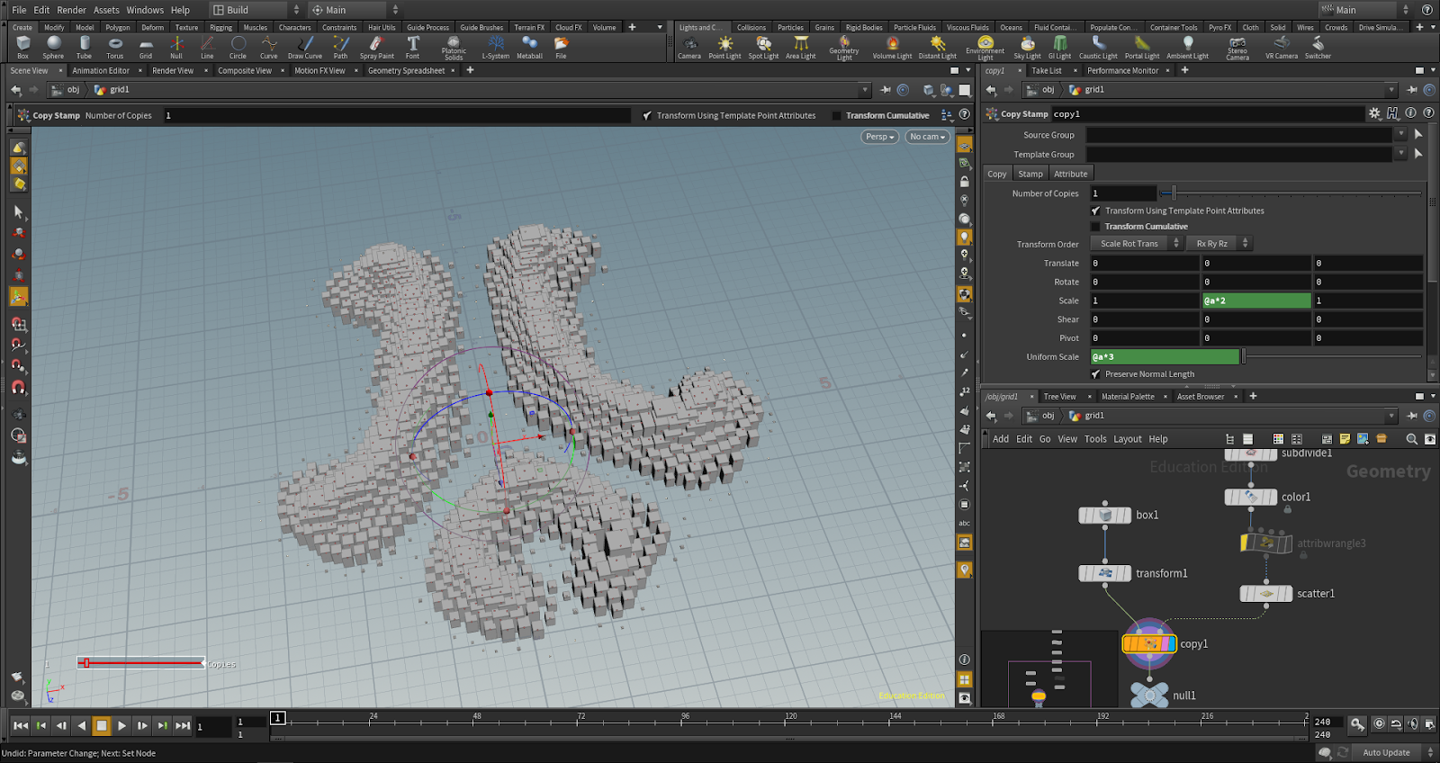This screenshot has width=1440, height=763.
Task: Select the Box shelf tool
Action: [x=22, y=47]
